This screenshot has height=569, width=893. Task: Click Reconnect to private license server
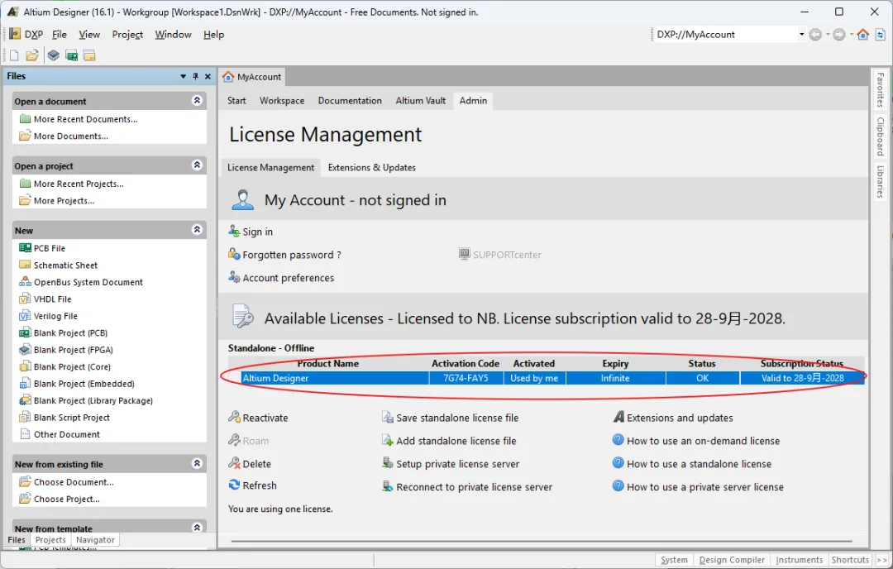coord(475,487)
